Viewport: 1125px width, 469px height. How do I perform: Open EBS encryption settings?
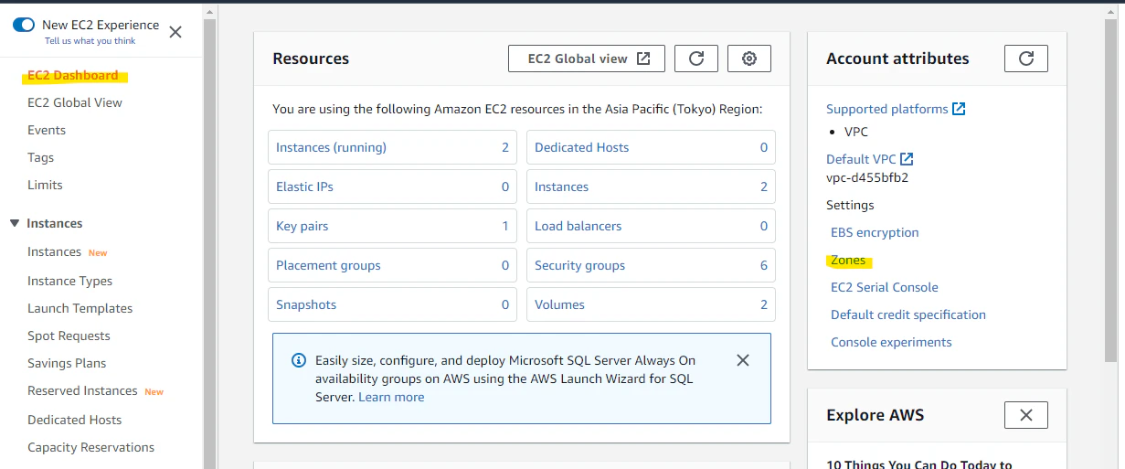click(875, 232)
